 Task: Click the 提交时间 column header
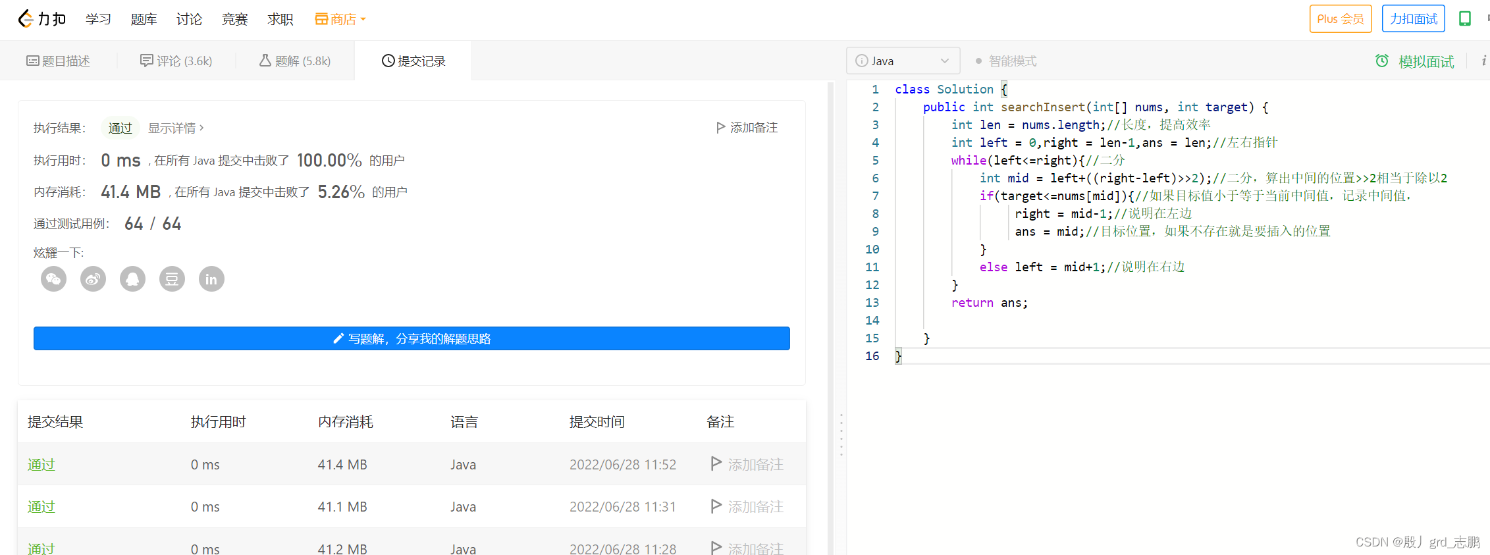pos(597,421)
